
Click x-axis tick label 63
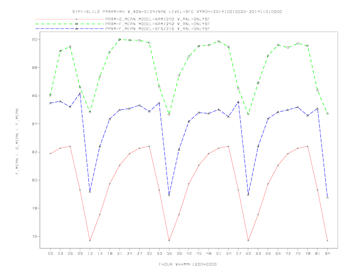tap(258, 253)
